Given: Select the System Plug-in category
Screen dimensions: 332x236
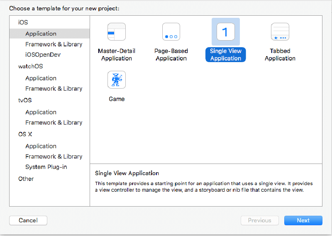Looking at the screenshot, I should (x=46, y=167).
